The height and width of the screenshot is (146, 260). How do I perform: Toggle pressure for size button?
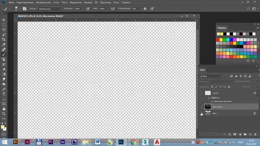pos(152,9)
